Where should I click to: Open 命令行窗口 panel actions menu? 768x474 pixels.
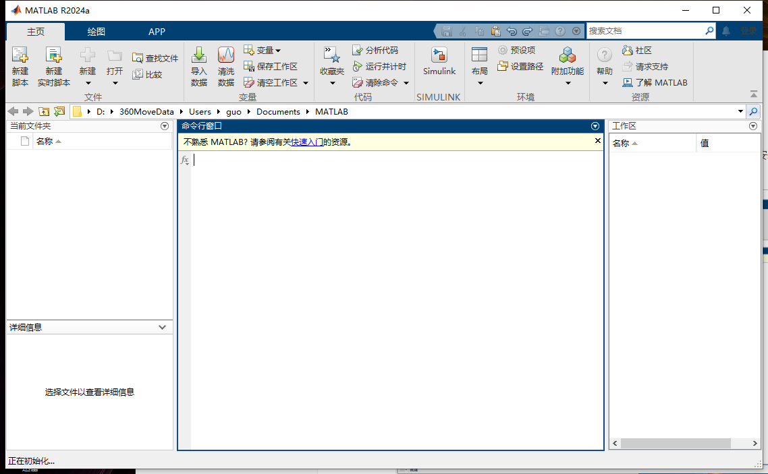(595, 126)
